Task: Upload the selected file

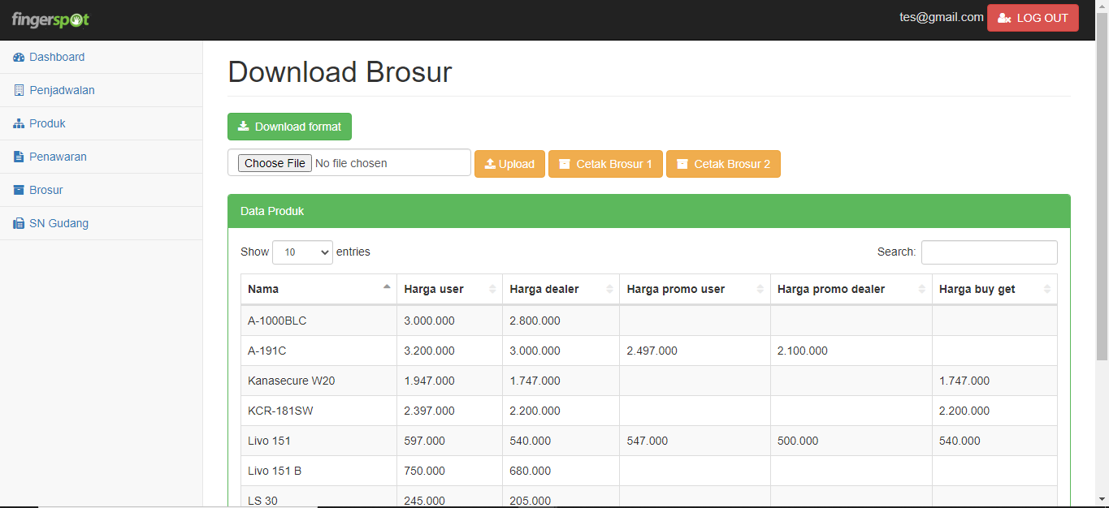Action: (x=509, y=164)
